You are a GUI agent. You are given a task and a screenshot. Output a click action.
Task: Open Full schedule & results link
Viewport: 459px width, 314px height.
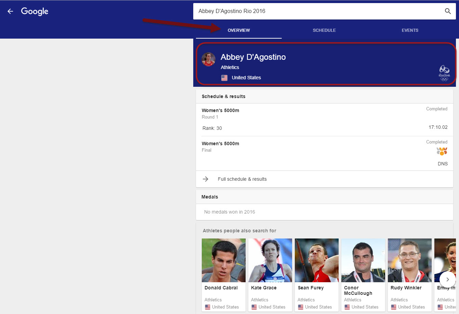(242, 179)
